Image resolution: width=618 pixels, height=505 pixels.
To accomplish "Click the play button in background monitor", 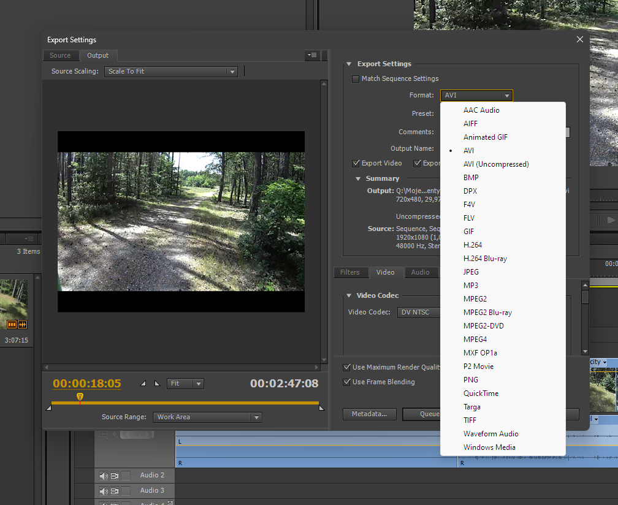I will pos(610,220).
